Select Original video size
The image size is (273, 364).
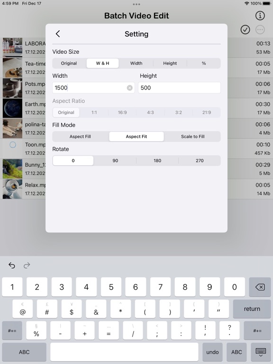[69, 63]
